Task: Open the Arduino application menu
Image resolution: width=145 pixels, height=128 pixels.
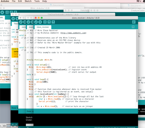Action: coord(5,1)
